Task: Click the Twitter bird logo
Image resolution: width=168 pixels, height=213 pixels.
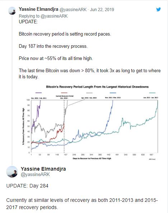Action: pyautogui.click(x=158, y=9)
